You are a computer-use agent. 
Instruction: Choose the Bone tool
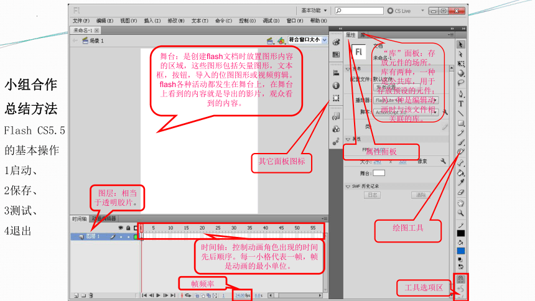[x=460, y=162]
